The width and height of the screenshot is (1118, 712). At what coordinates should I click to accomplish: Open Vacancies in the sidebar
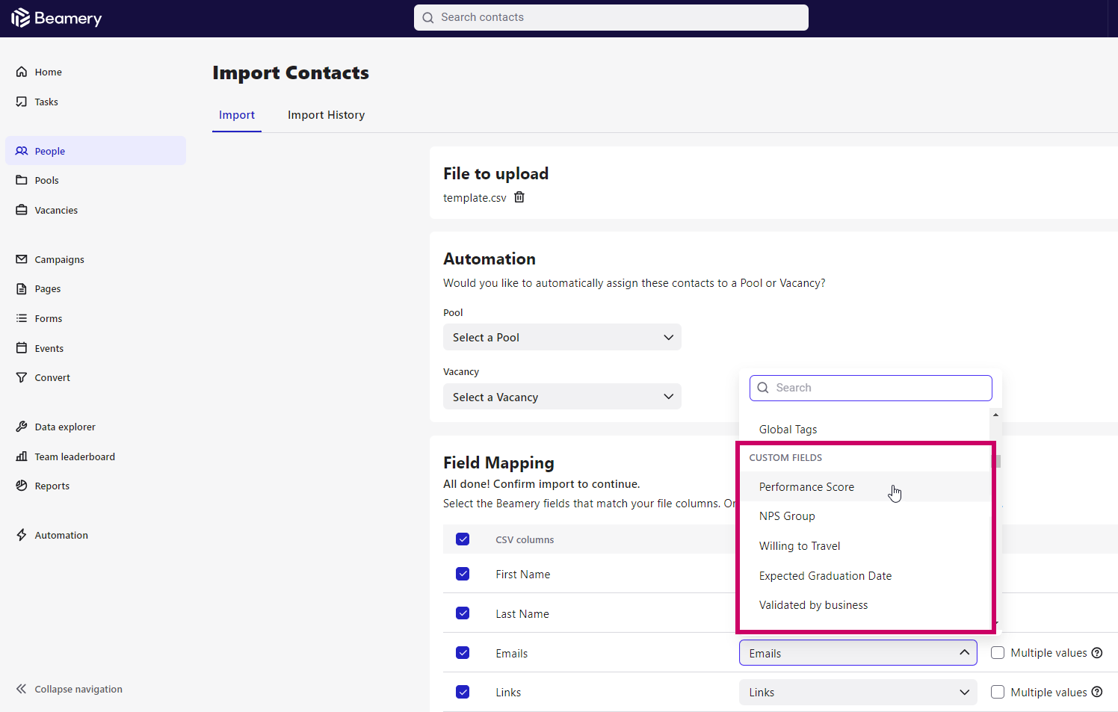coord(96,211)
